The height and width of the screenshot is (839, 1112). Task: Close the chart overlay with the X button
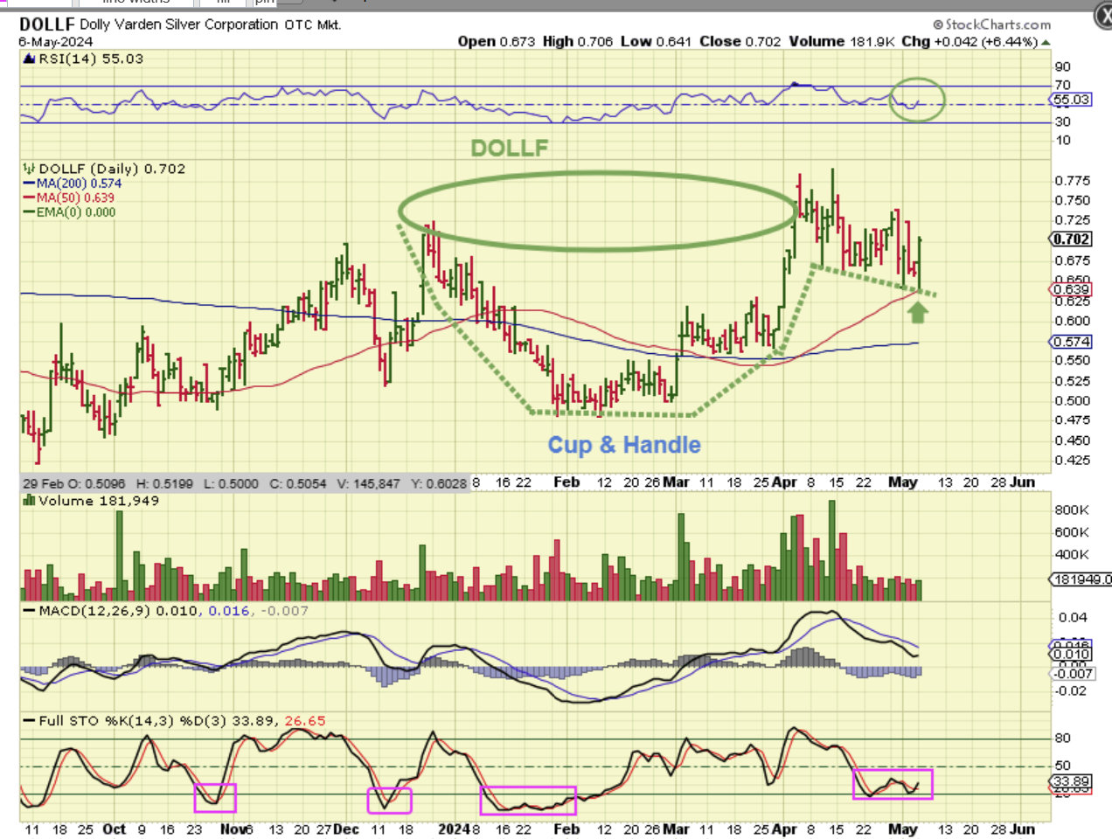[1104, 17]
